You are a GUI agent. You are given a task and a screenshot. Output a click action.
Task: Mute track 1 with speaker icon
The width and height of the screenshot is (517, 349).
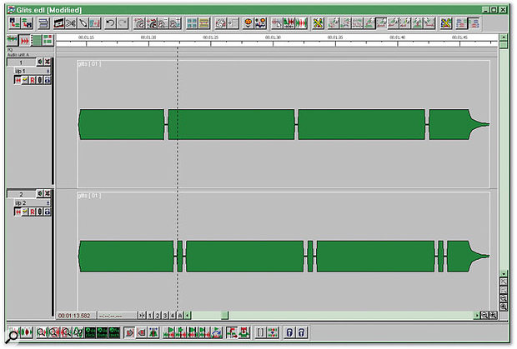point(40,62)
